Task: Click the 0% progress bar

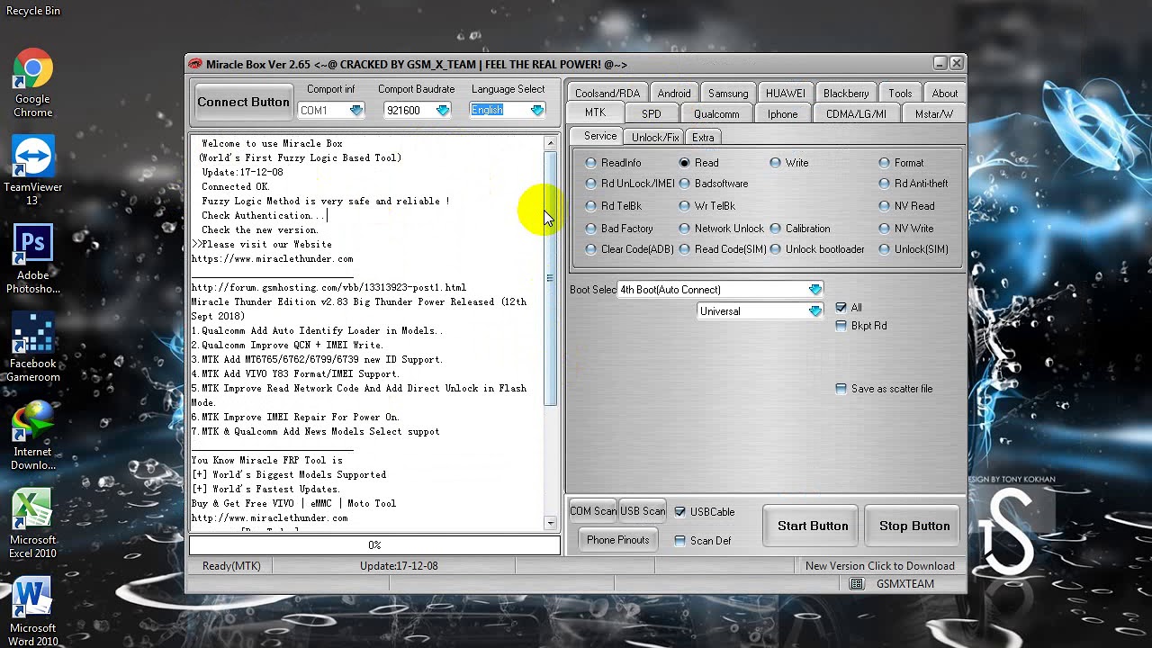Action: tap(374, 545)
